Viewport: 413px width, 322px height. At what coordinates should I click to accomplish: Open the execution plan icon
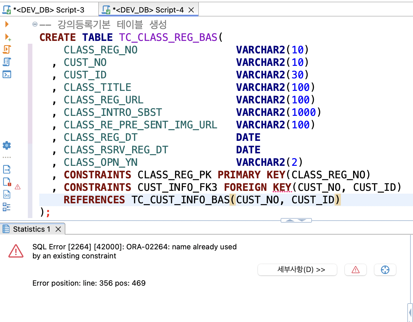coord(7,62)
